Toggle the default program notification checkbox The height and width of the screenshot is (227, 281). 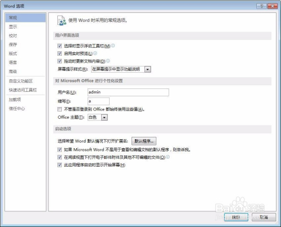60,150
